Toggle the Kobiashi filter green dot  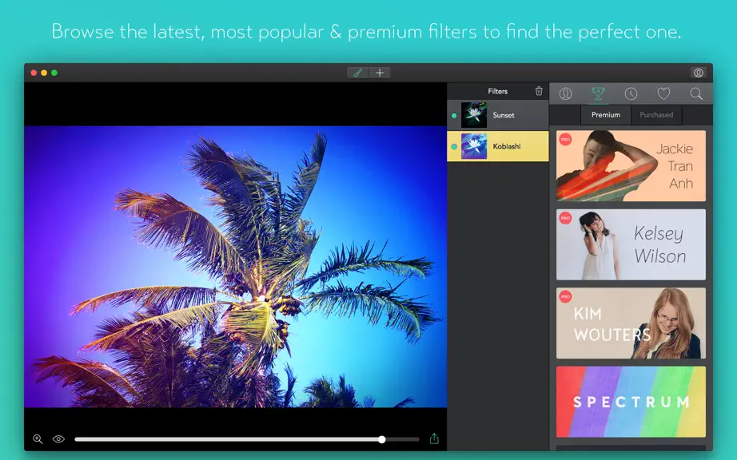454,146
